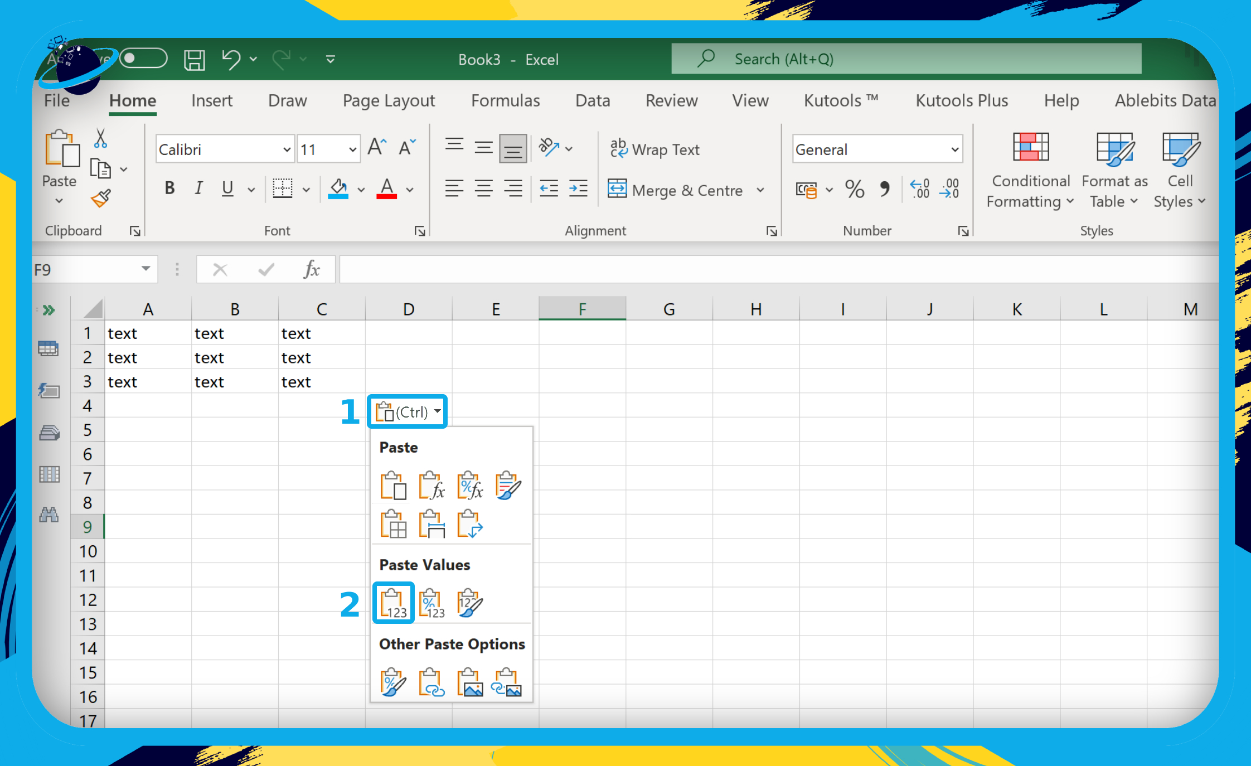The image size is (1251, 766).
Task: Choose Paste Link icon
Action: pyautogui.click(x=431, y=682)
